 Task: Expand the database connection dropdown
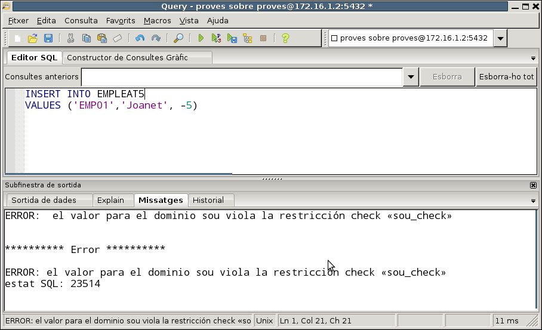click(x=500, y=39)
